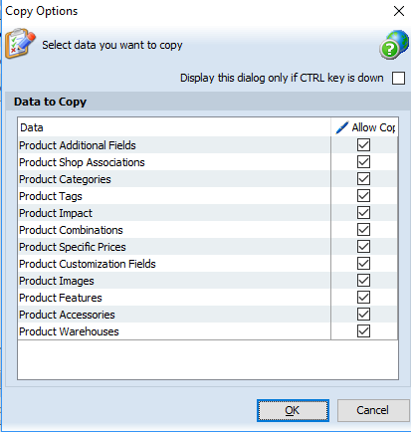
Task: Toggle Product Warehouses checkbox
Action: tap(363, 331)
